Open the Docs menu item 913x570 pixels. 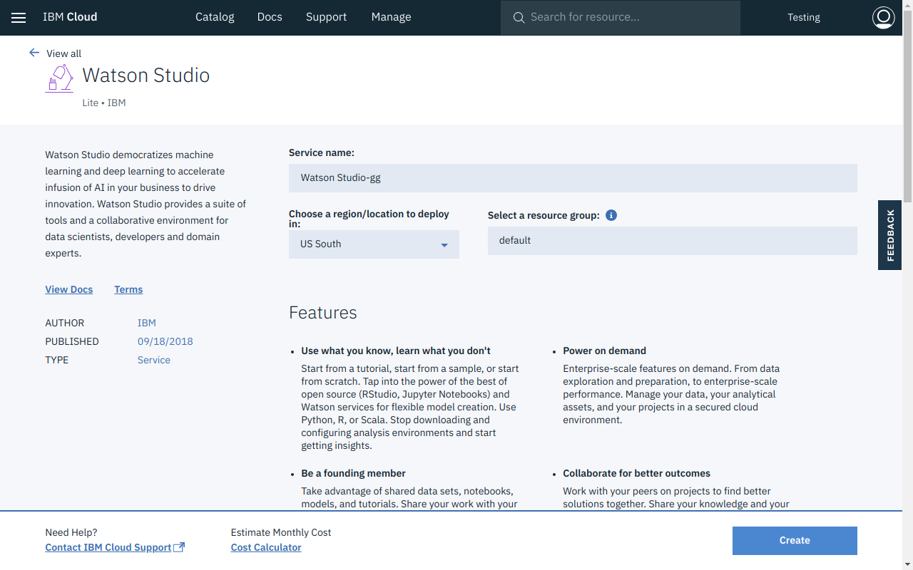270,17
